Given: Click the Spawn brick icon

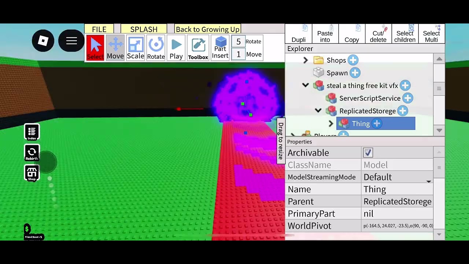Looking at the screenshot, I should (x=318, y=73).
